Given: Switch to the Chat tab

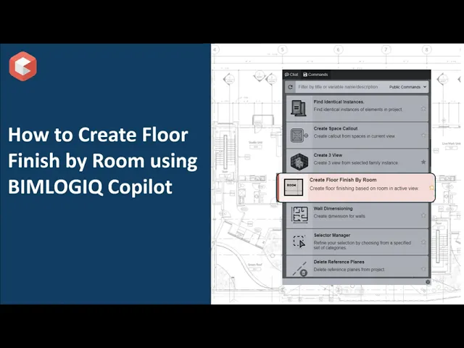Looking at the screenshot, I should click(291, 75).
